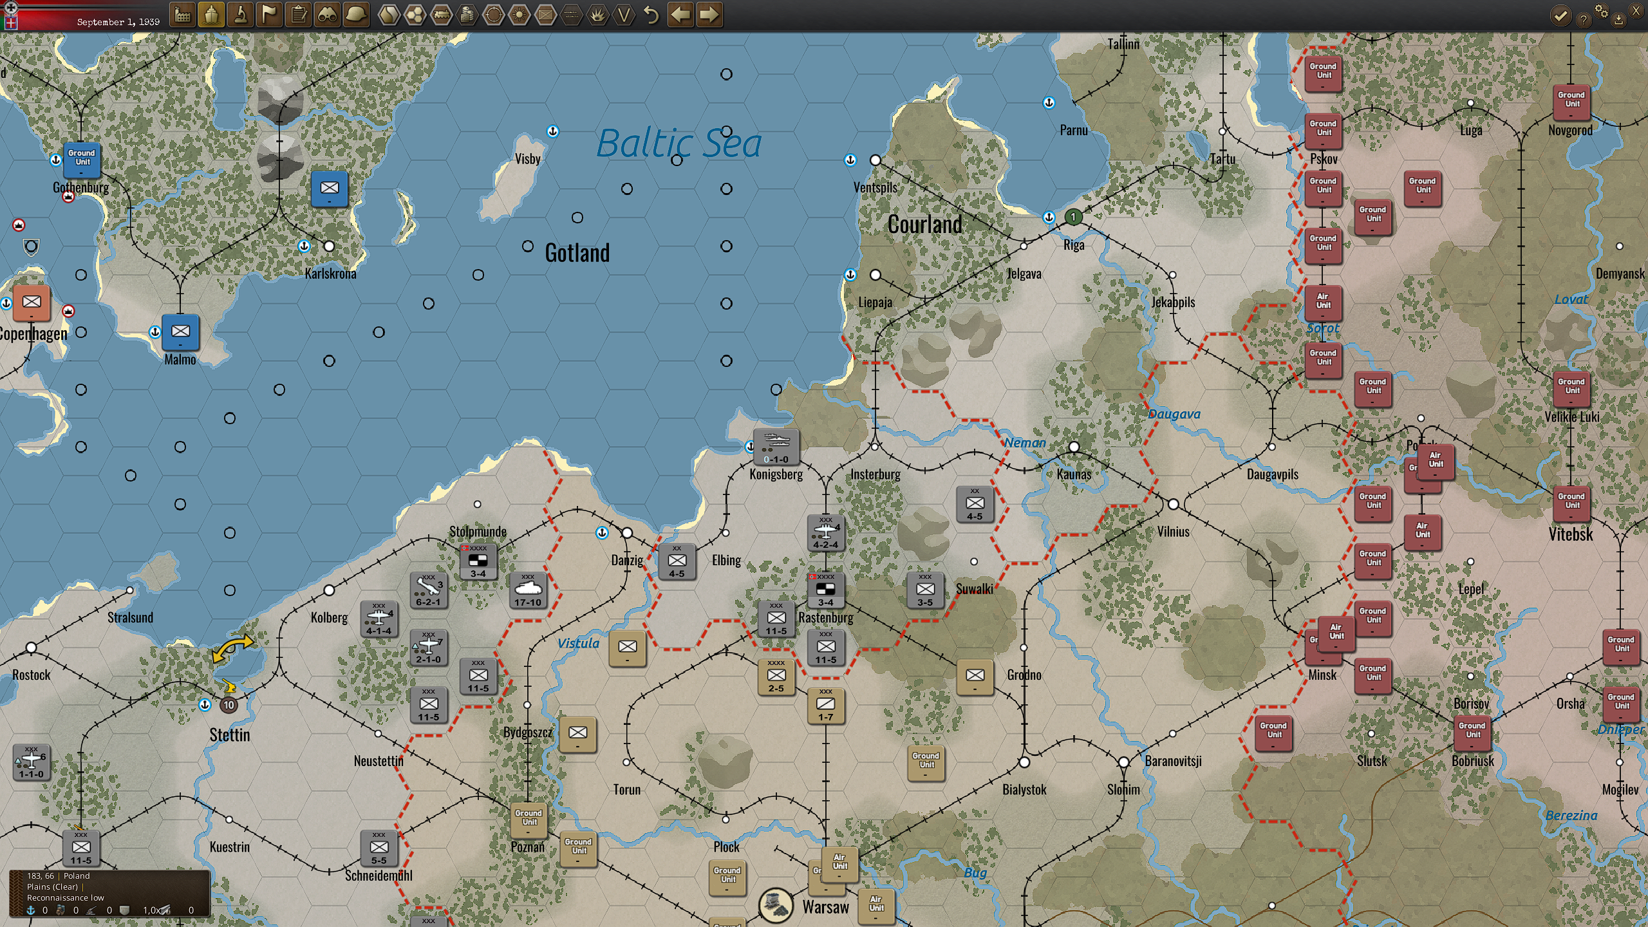Open the research microscope panel

point(241,15)
